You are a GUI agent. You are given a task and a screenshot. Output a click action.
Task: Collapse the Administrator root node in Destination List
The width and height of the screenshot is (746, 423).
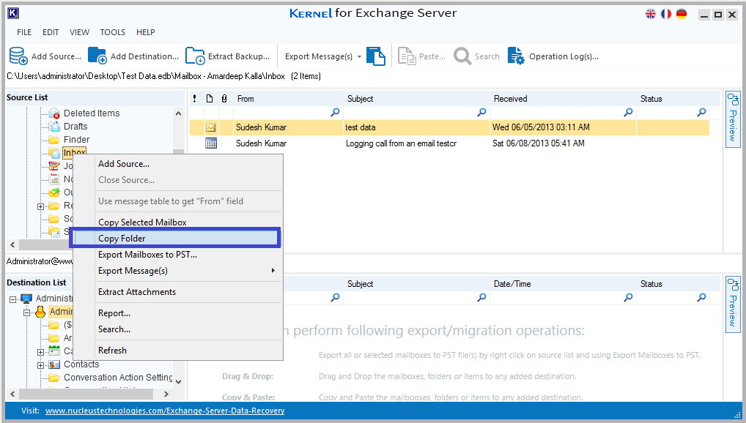click(x=13, y=299)
